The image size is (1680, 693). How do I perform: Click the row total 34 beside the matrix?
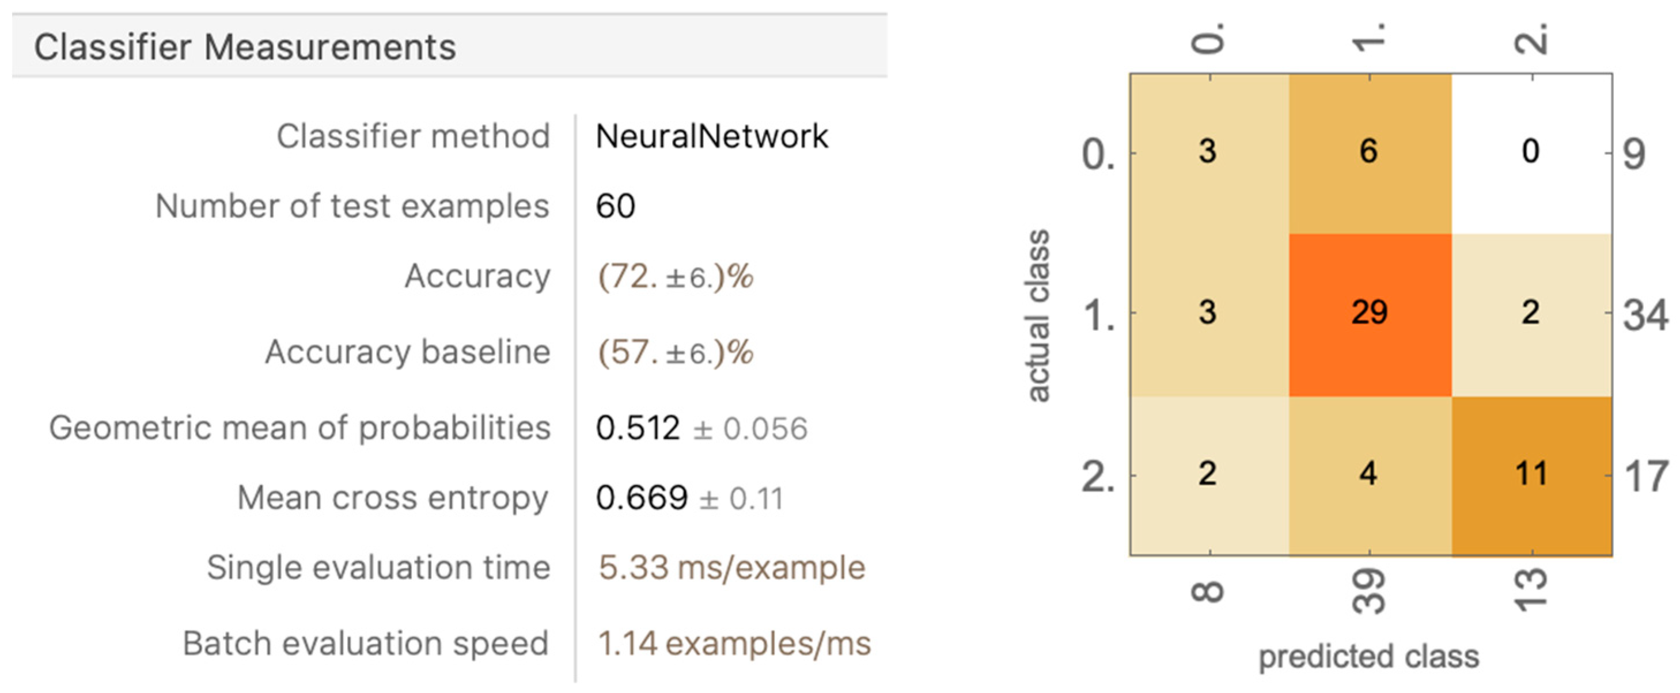pyautogui.click(x=1645, y=316)
